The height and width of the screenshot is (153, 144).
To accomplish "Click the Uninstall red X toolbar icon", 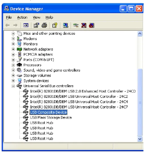I will [84, 25].
